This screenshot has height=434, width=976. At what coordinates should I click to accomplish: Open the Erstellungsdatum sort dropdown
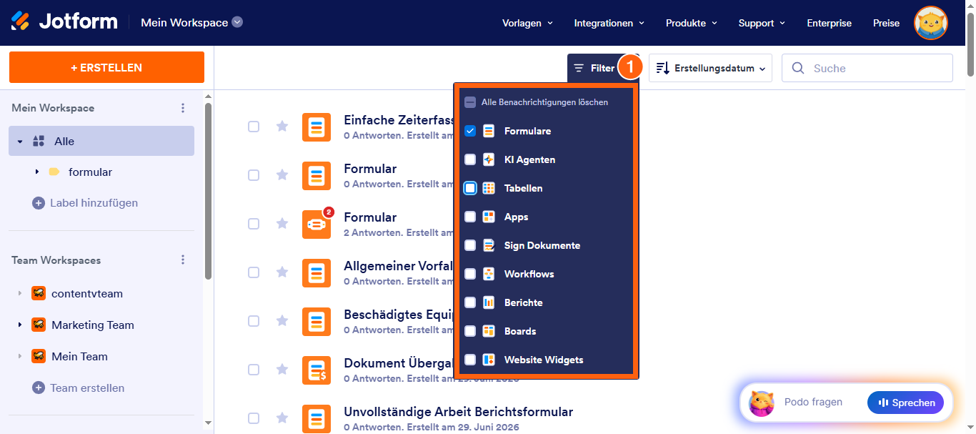click(710, 69)
